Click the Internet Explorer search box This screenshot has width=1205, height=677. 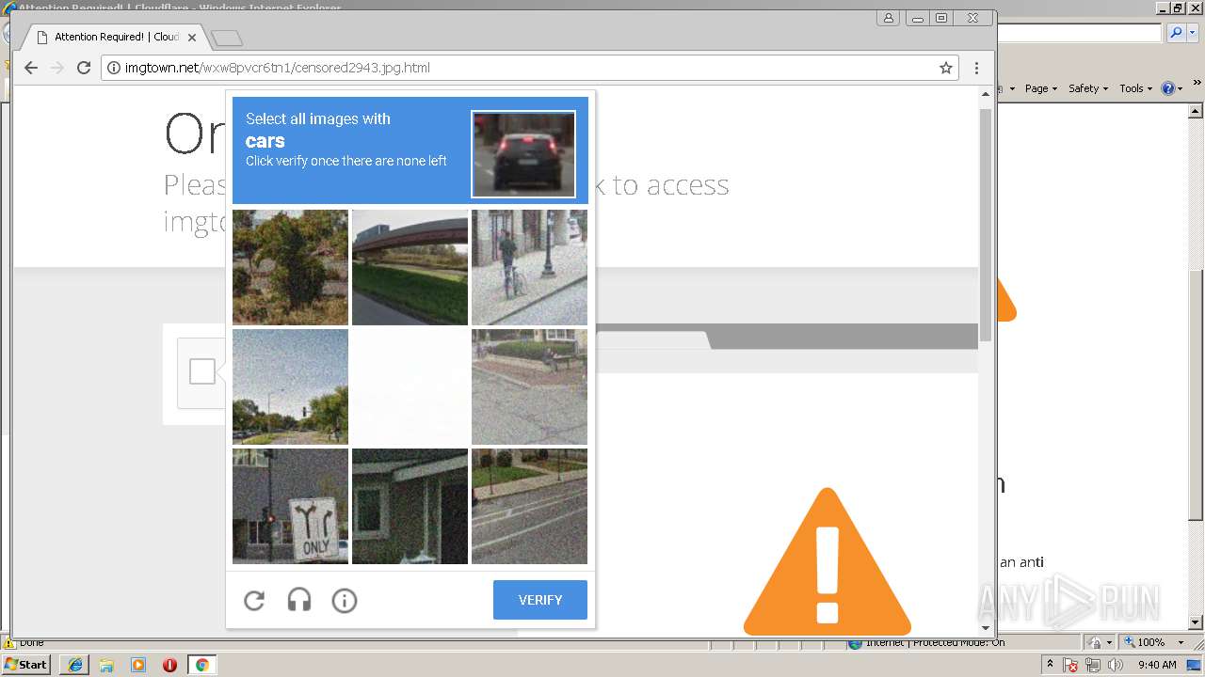(x=1080, y=33)
